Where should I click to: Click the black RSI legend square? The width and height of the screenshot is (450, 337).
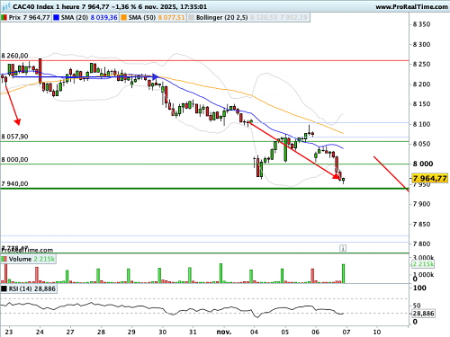4,288
